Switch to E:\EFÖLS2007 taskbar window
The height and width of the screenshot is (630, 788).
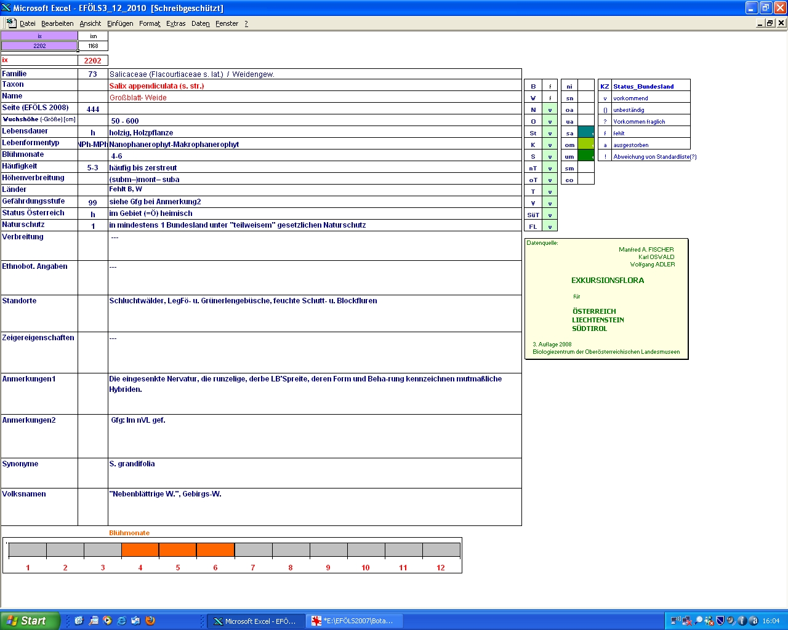point(354,621)
